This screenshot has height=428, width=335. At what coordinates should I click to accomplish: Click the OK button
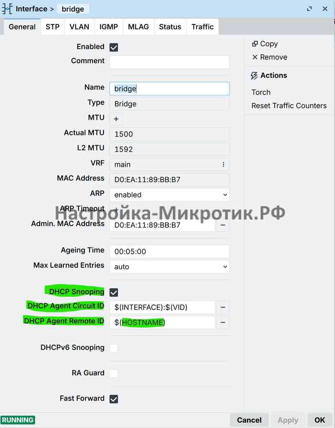320,420
